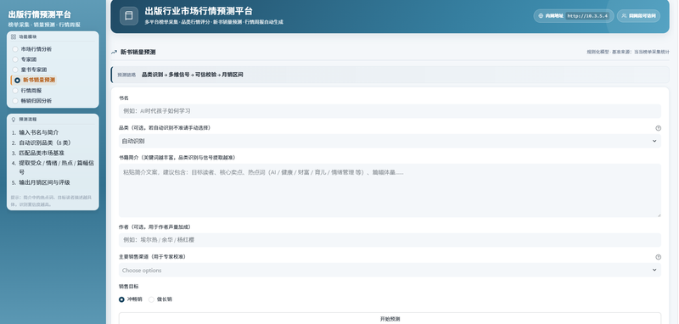Select the 专家团 module
679x324 pixels.
[x=25, y=59]
